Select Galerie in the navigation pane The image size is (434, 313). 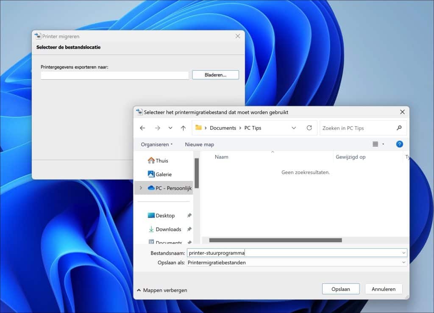[164, 174]
